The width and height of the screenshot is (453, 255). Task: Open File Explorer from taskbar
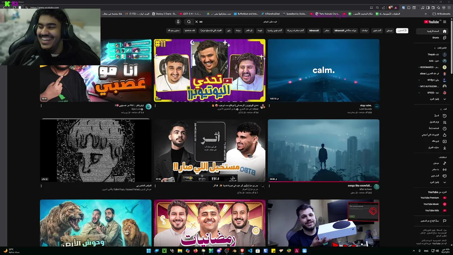pos(180,251)
